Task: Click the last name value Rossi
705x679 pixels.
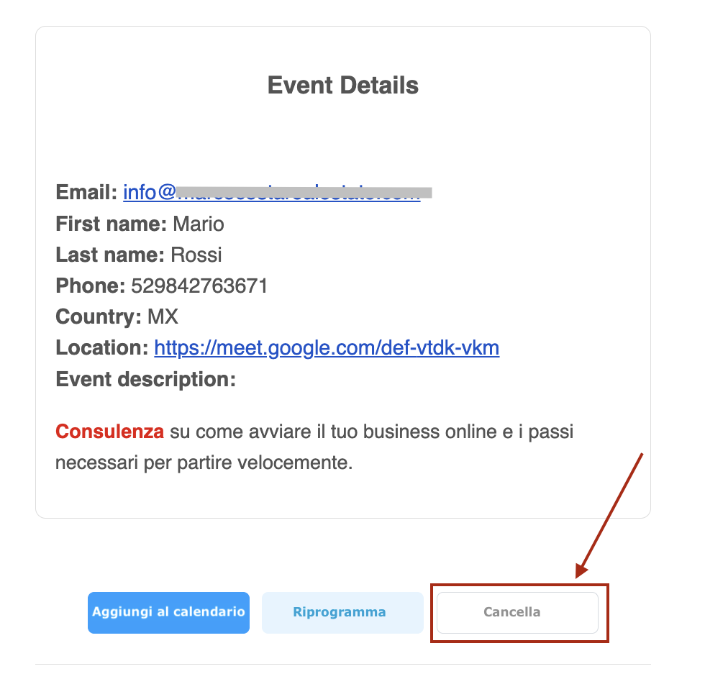Action: [196, 255]
